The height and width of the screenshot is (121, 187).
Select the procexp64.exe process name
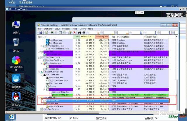click(x=56, y=107)
